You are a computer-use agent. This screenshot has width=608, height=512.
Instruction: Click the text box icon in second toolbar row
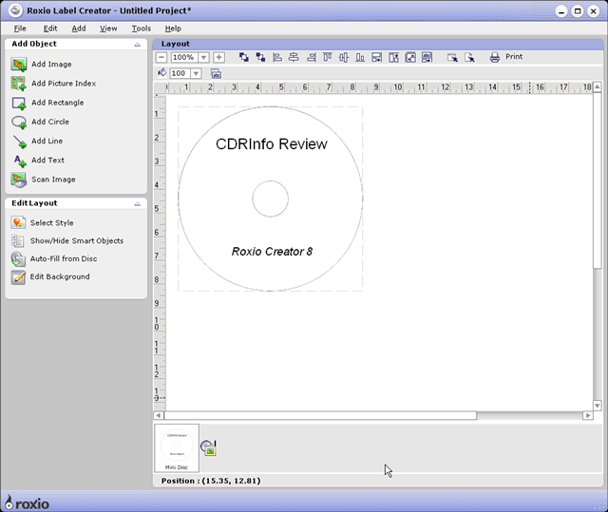tap(216, 73)
